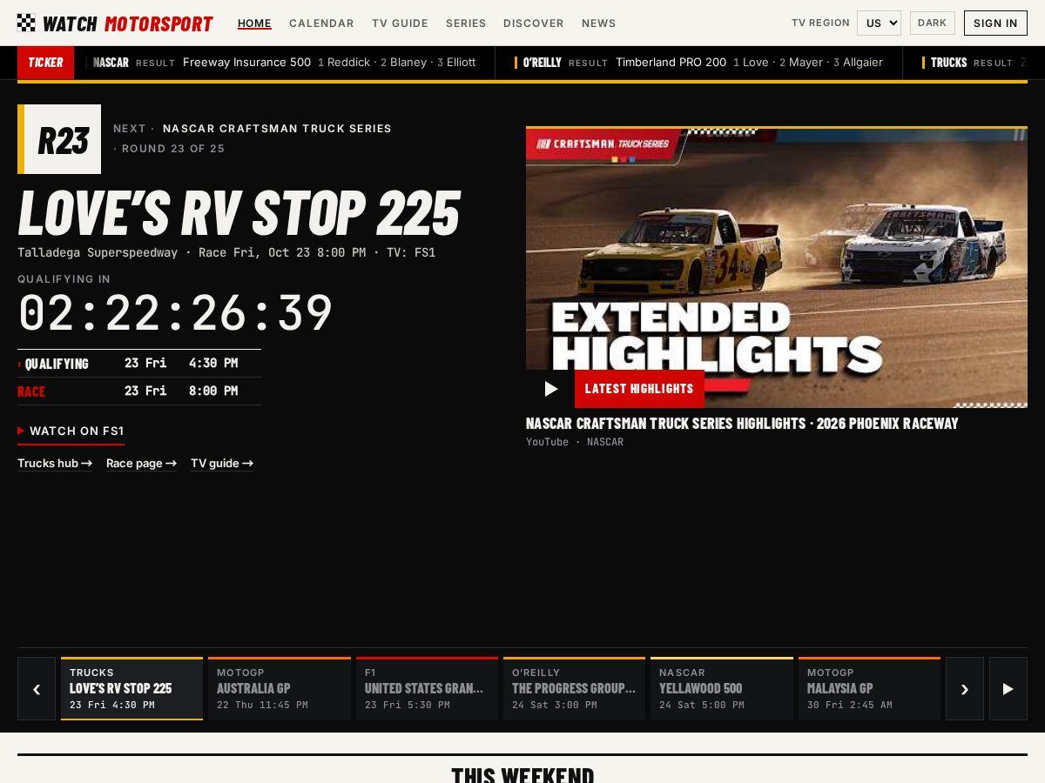The width and height of the screenshot is (1045, 783).
Task: Open the Discover menu item
Action: coord(534,23)
